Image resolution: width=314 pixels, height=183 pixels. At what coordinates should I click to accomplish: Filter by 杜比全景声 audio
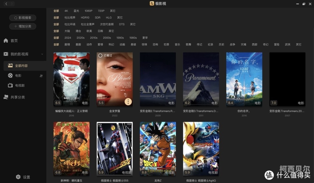87,25
